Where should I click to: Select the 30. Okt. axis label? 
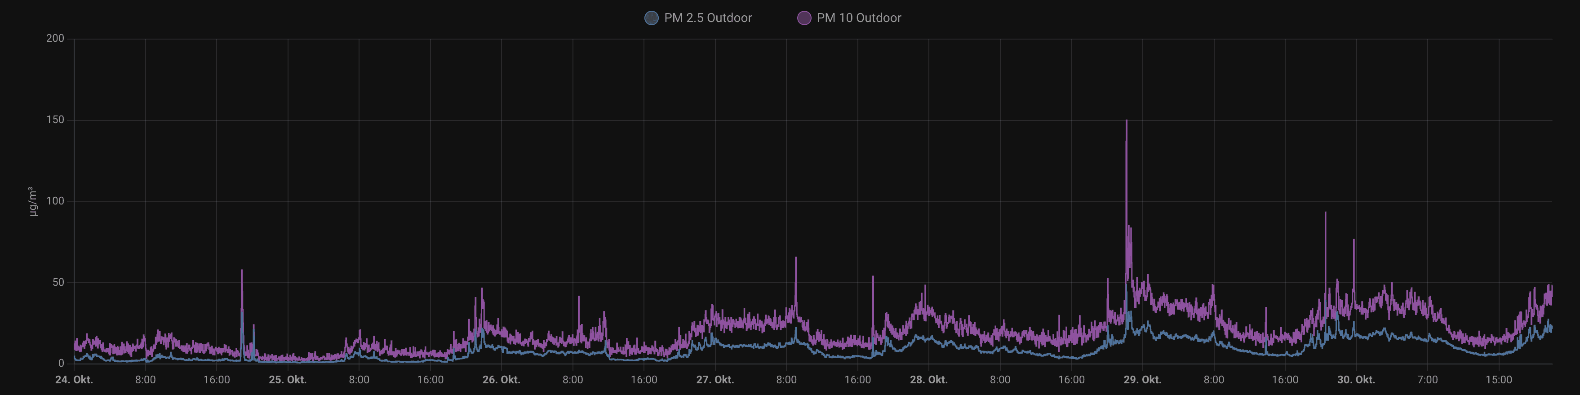pyautogui.click(x=1355, y=380)
